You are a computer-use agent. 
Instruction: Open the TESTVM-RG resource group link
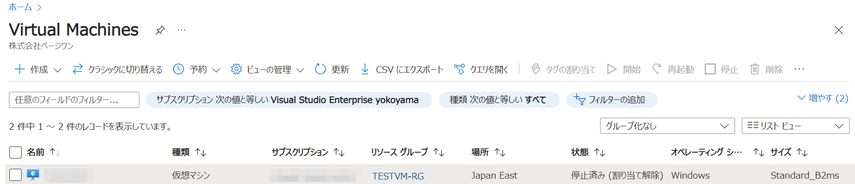[x=398, y=176]
